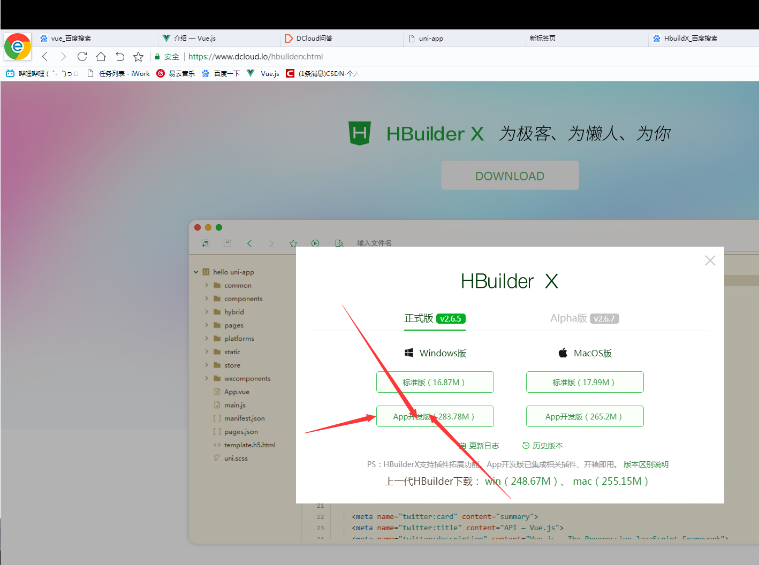Run the project using the play icon
759x565 pixels.
point(315,243)
